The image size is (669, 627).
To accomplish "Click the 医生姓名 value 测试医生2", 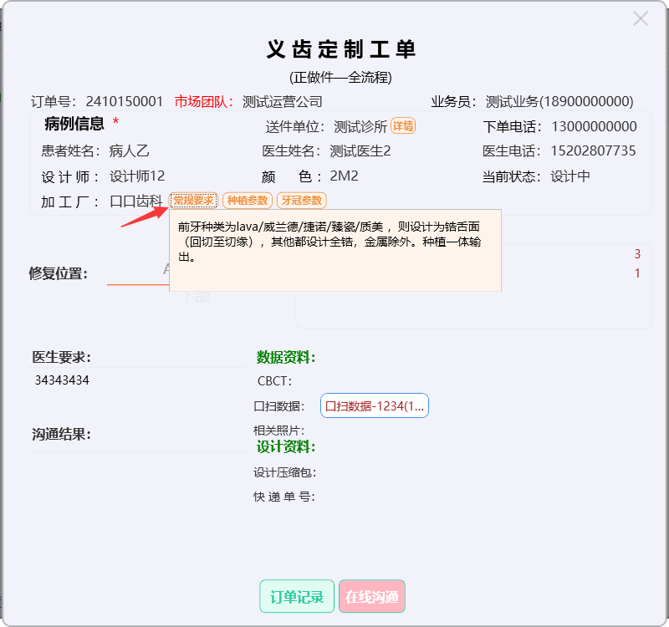I will coord(360,151).
